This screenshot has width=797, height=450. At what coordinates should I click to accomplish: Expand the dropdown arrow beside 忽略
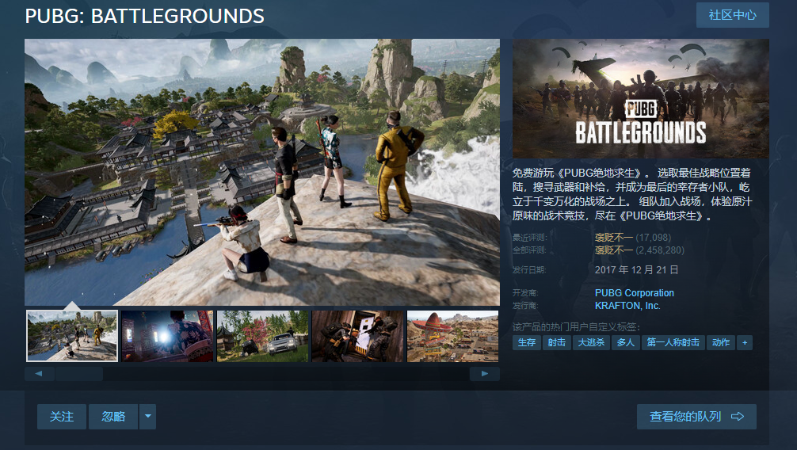[148, 417]
